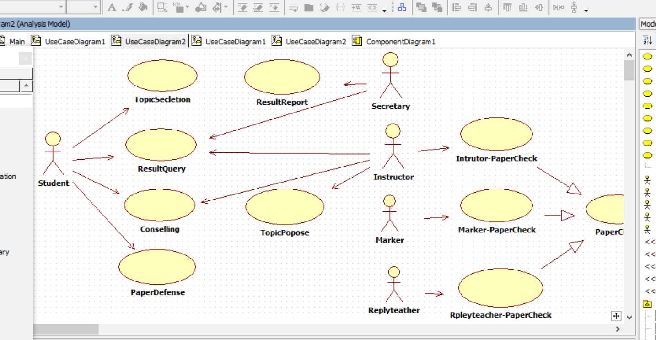Click the Align Right icon
Image resolution: width=656 pixels, height=340 pixels.
(x=472, y=7)
